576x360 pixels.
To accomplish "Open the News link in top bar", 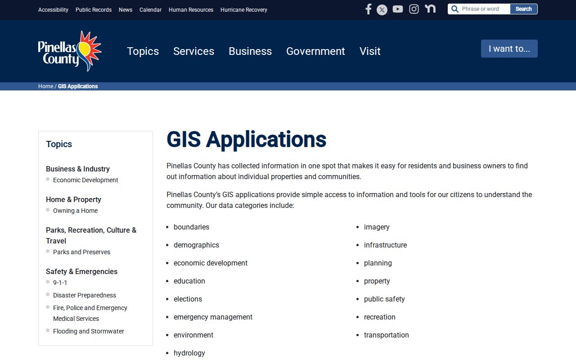I will 126,10.
